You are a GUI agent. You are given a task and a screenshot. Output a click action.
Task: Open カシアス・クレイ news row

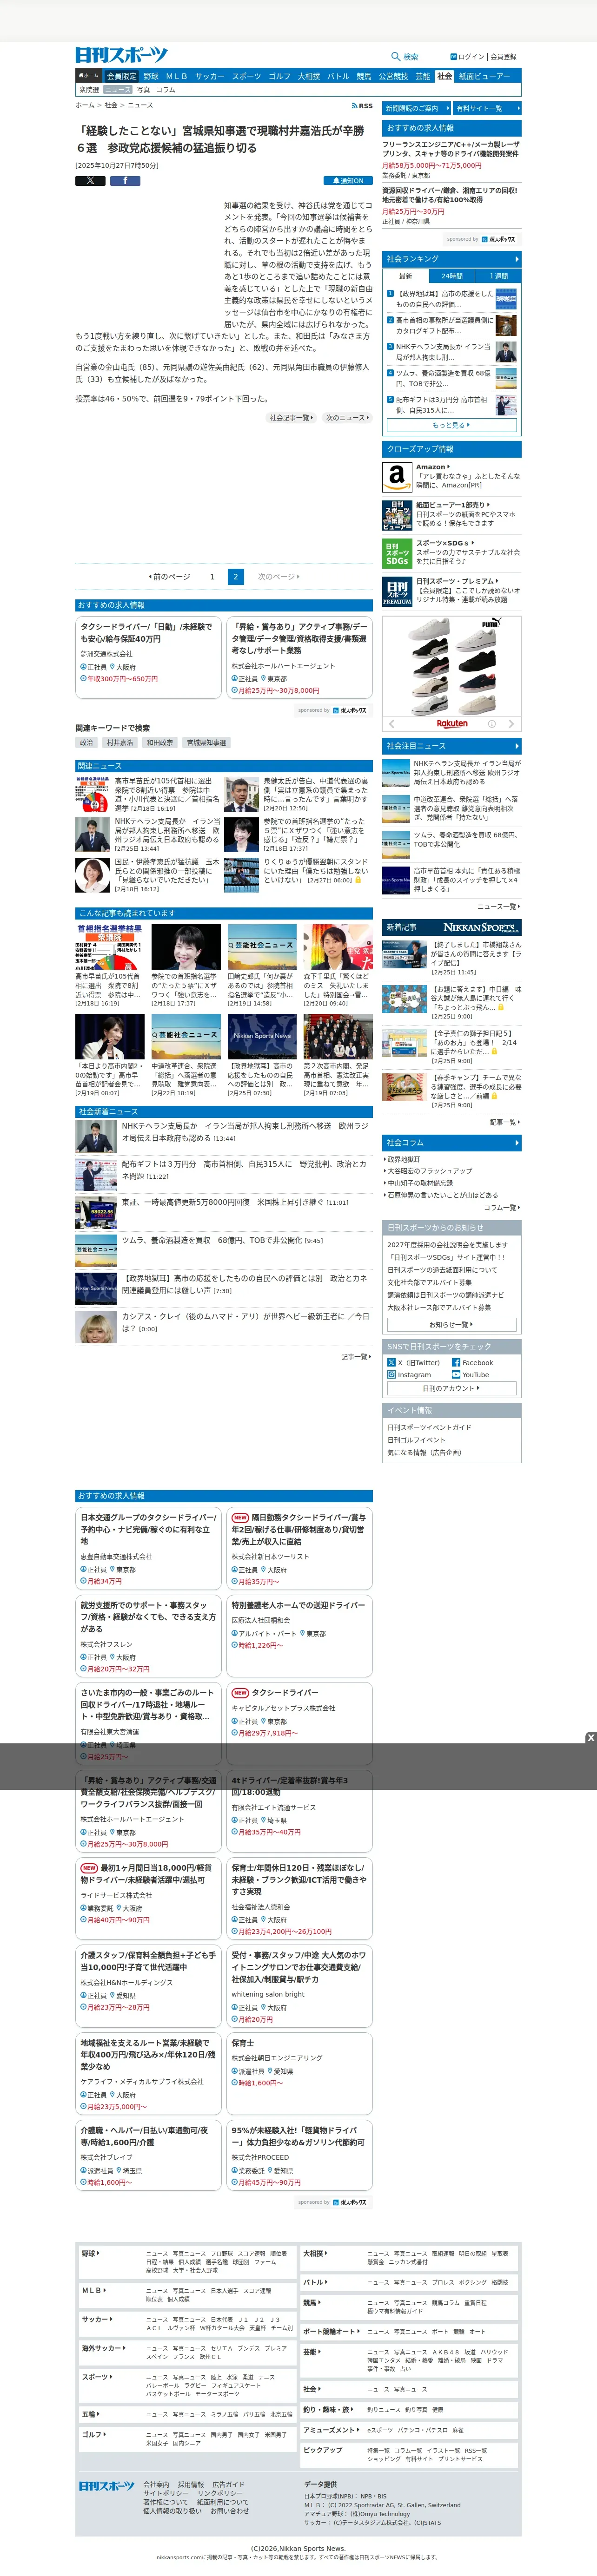coord(224,1327)
